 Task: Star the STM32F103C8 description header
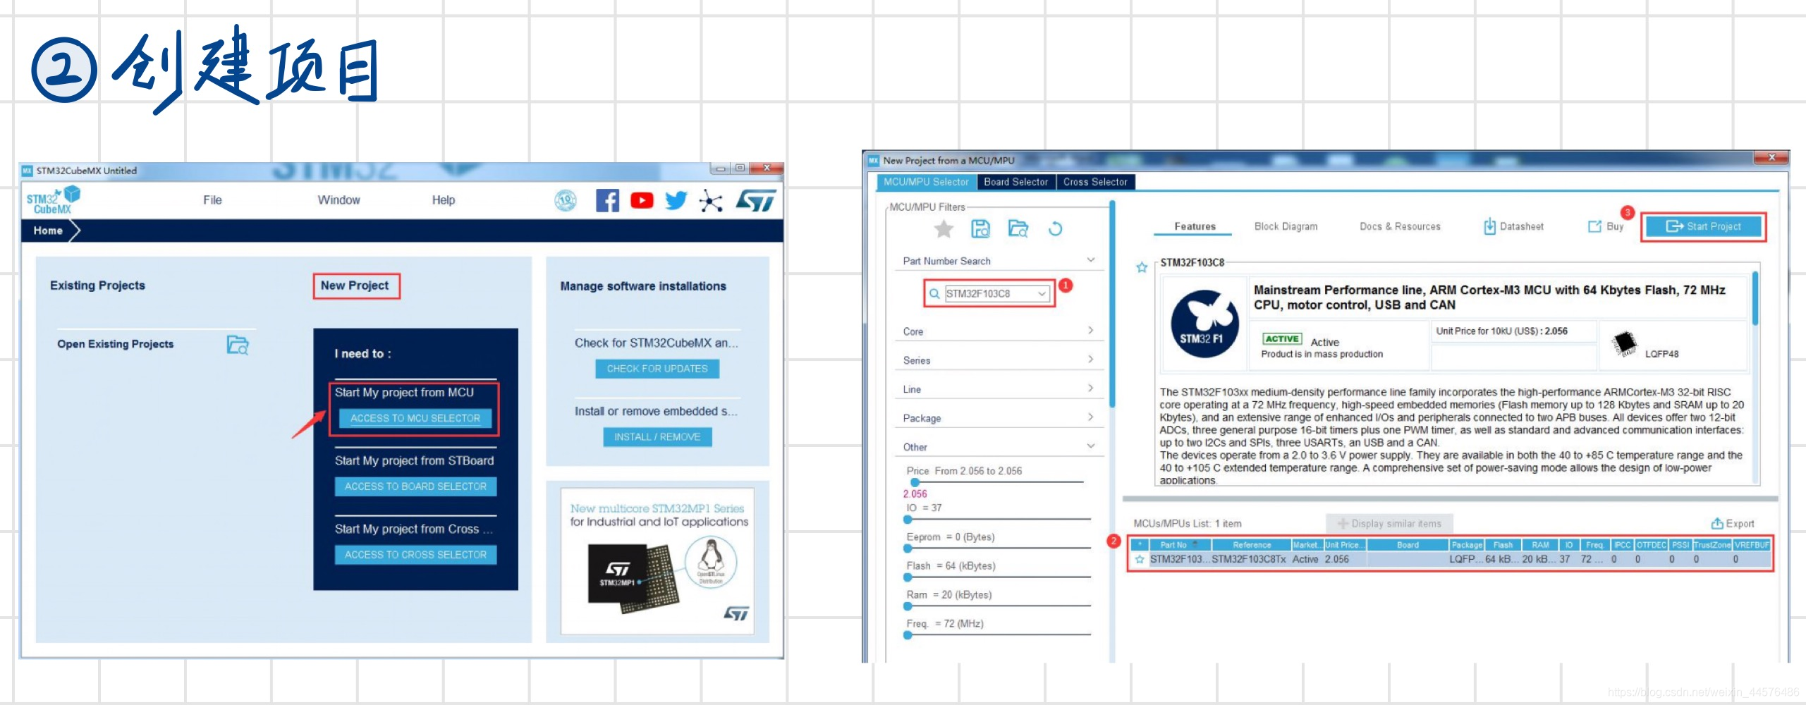1142,267
